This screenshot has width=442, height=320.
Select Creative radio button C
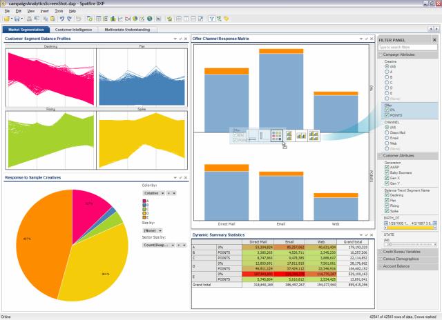pyautogui.click(x=387, y=83)
